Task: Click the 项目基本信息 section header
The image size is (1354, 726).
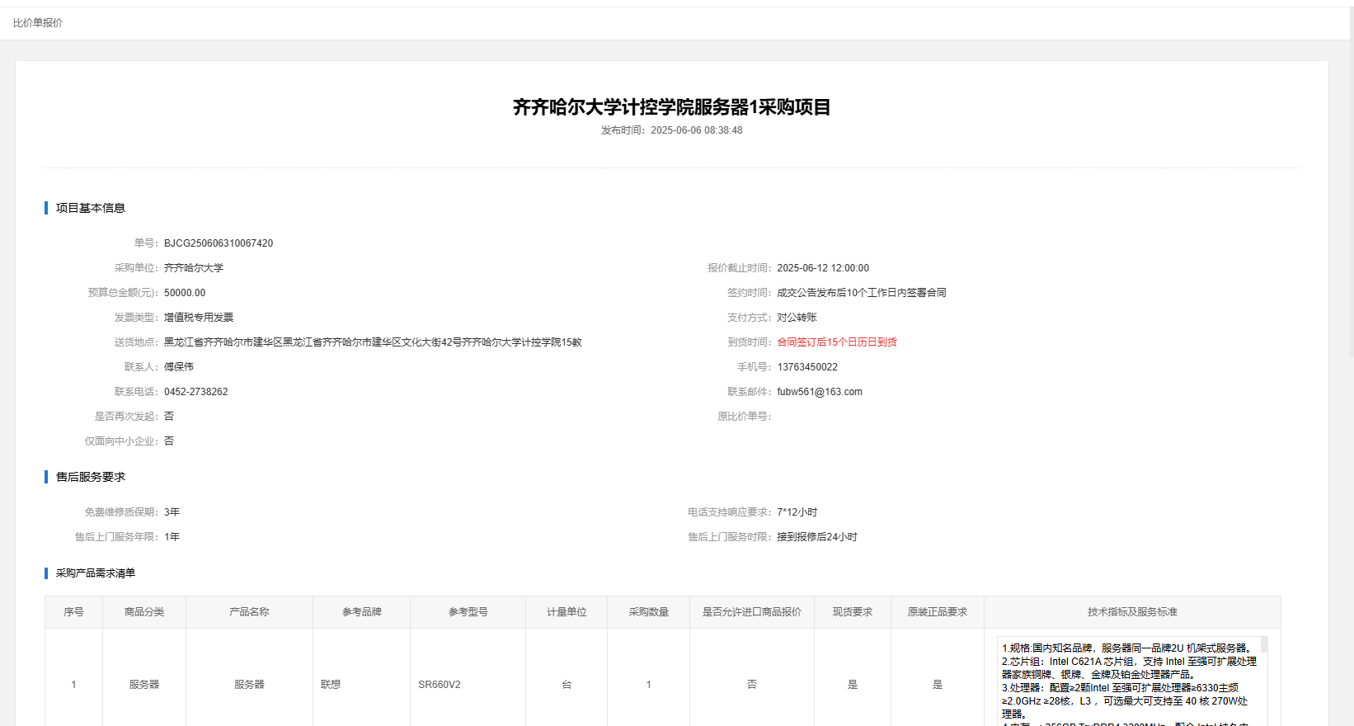Action: [x=90, y=208]
